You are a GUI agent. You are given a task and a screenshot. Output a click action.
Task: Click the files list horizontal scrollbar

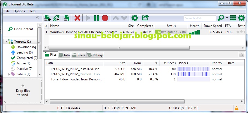click(117, 102)
